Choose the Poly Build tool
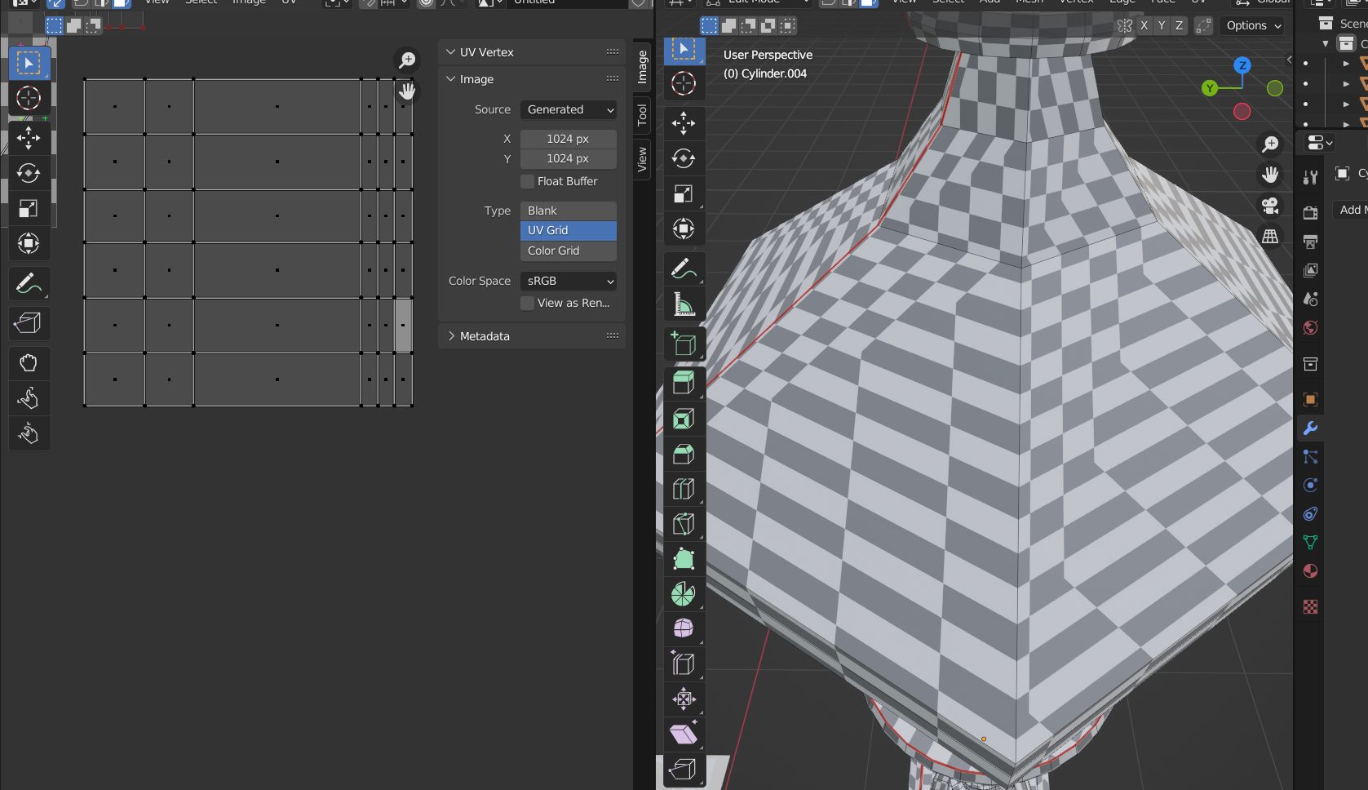Screen dimensions: 1368x790 click(684, 559)
